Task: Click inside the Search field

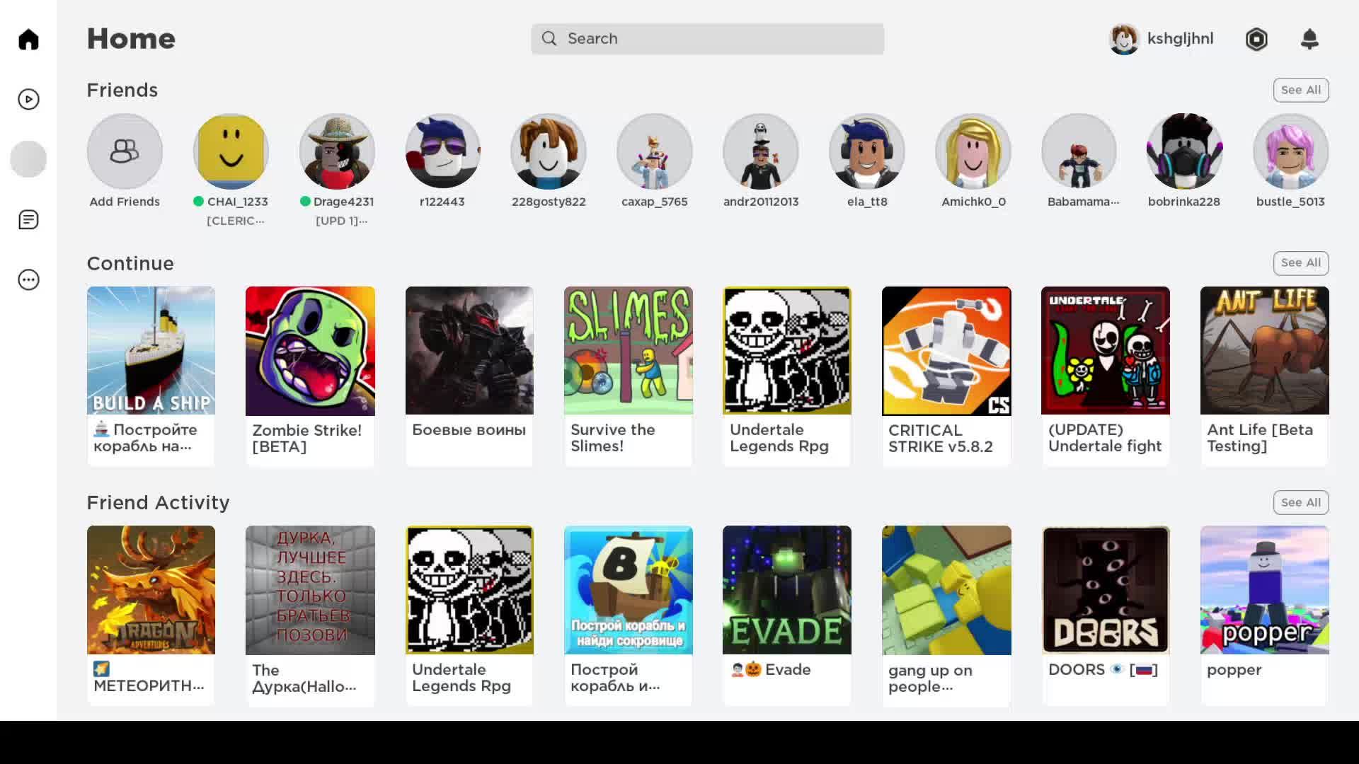Action: (x=708, y=39)
